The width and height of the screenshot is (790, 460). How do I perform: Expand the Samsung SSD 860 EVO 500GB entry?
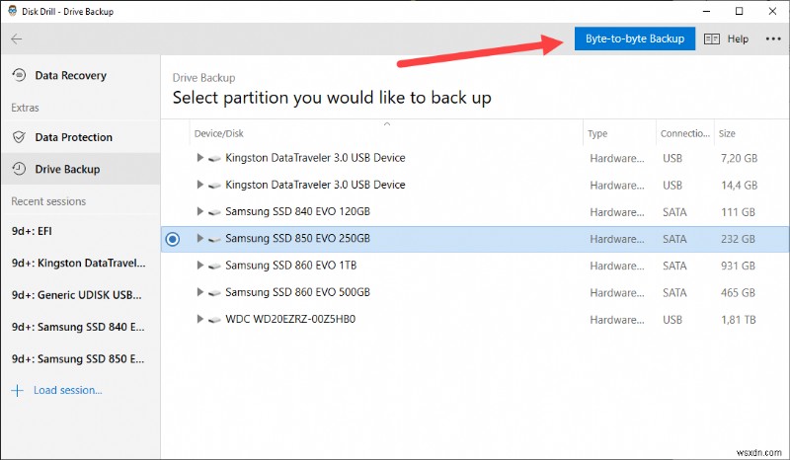[x=199, y=293]
